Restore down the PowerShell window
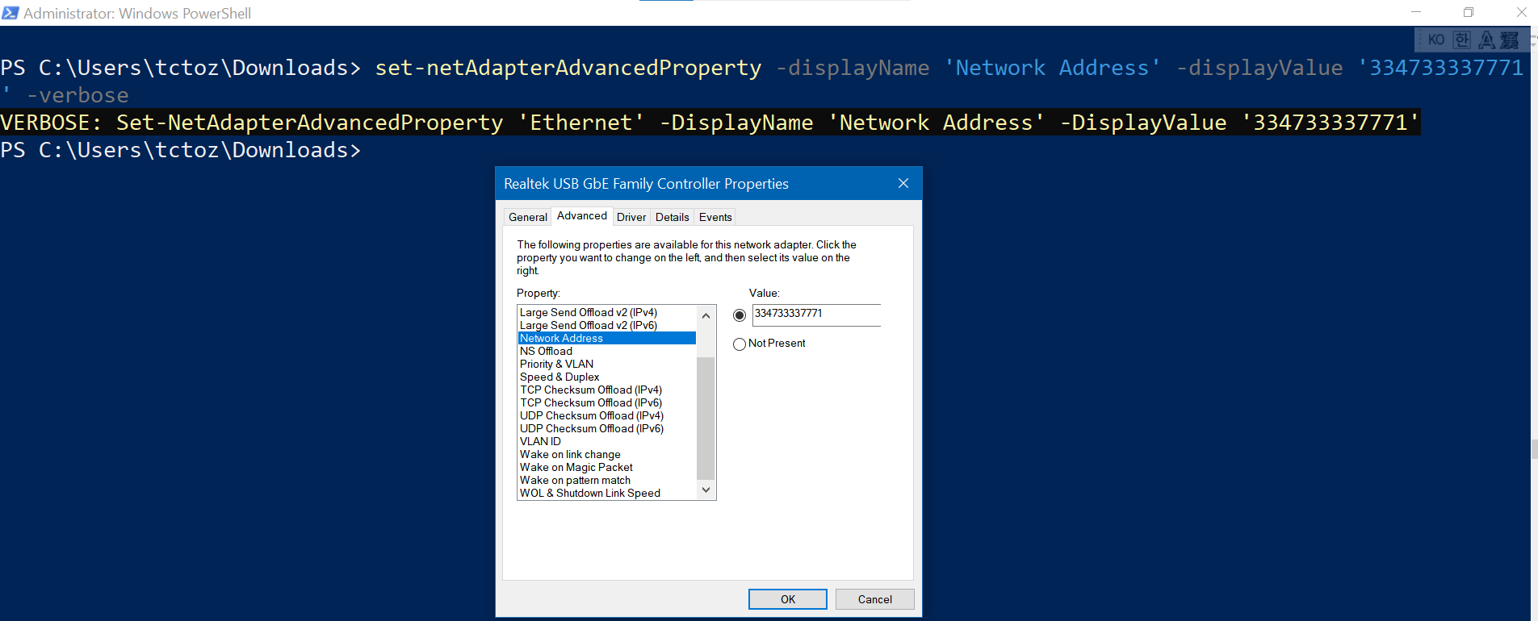The width and height of the screenshot is (1538, 621). point(1469,12)
